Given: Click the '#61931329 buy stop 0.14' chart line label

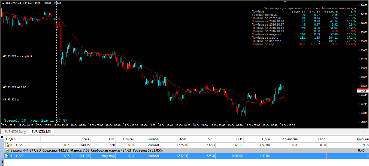Looking at the screenshot, I should coord(18,56).
